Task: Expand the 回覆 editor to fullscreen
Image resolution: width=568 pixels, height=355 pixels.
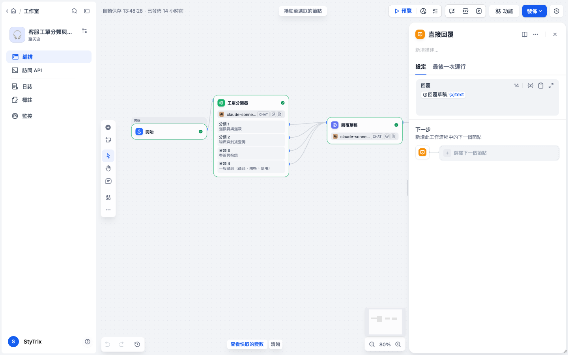Action: 551,86
